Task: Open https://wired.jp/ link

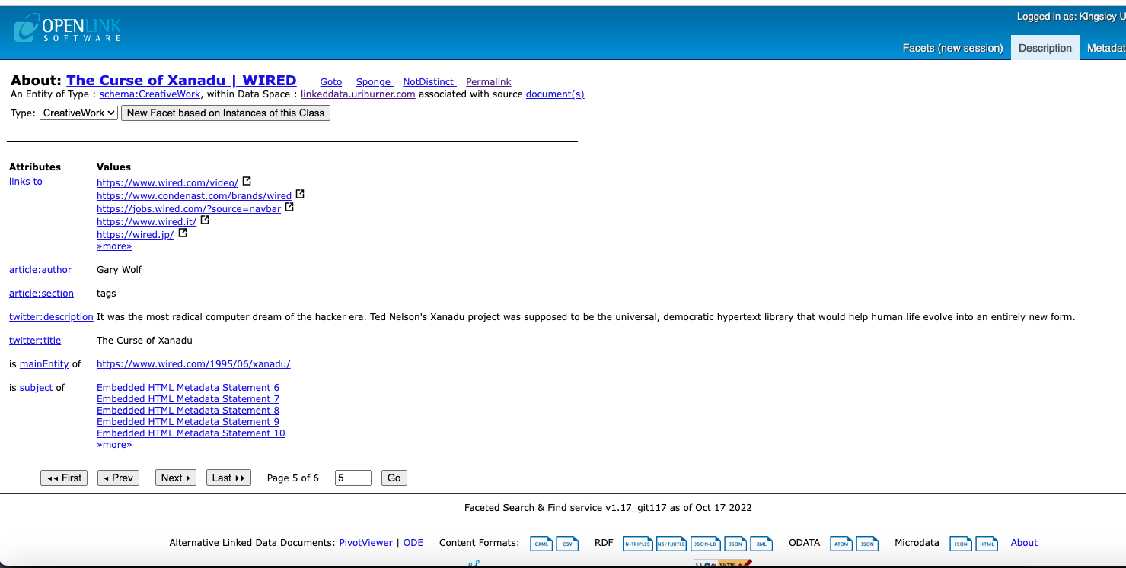Action: [x=136, y=235]
